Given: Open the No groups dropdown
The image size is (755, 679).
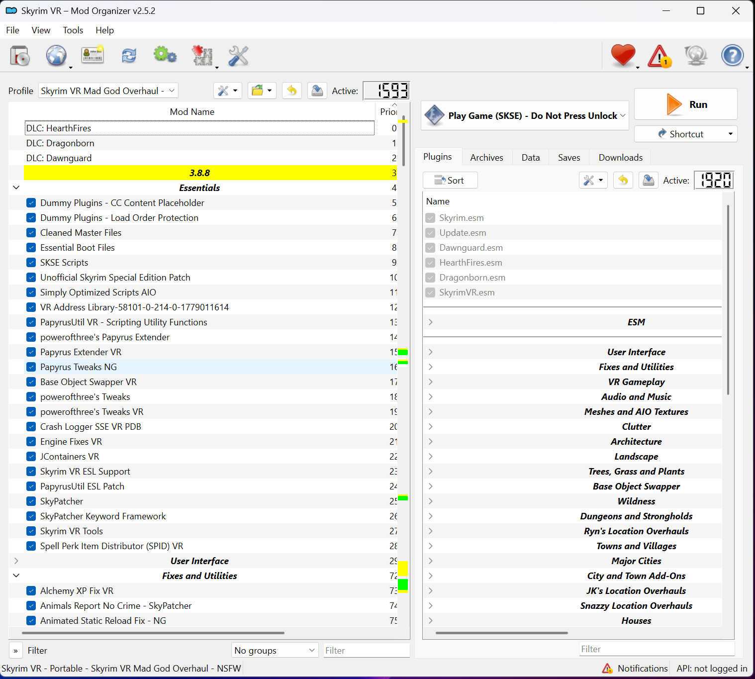Looking at the screenshot, I should (x=275, y=650).
